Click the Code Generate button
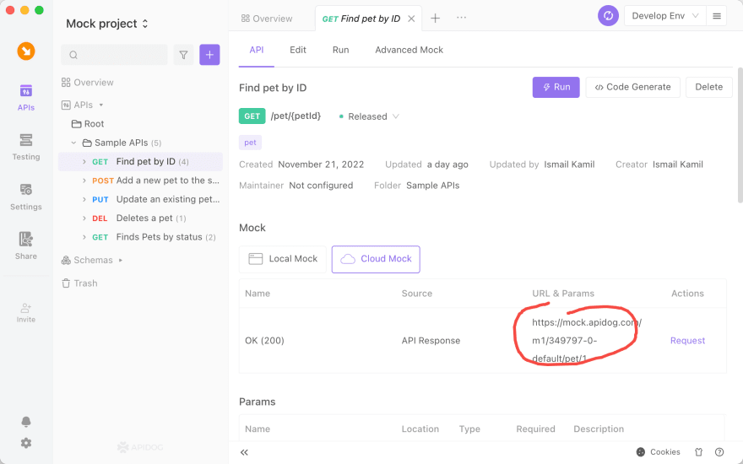Screen dimensions: 743x464 click(632, 87)
